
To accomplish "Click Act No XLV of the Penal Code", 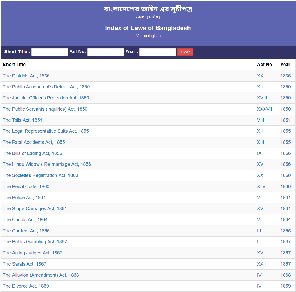I will pyautogui.click(x=261, y=187).
